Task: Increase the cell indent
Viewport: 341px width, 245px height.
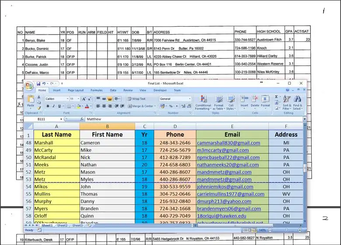Action: pos(122,106)
